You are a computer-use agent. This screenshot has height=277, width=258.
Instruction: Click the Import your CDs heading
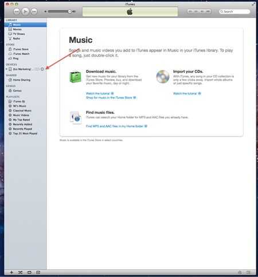coord(188,72)
